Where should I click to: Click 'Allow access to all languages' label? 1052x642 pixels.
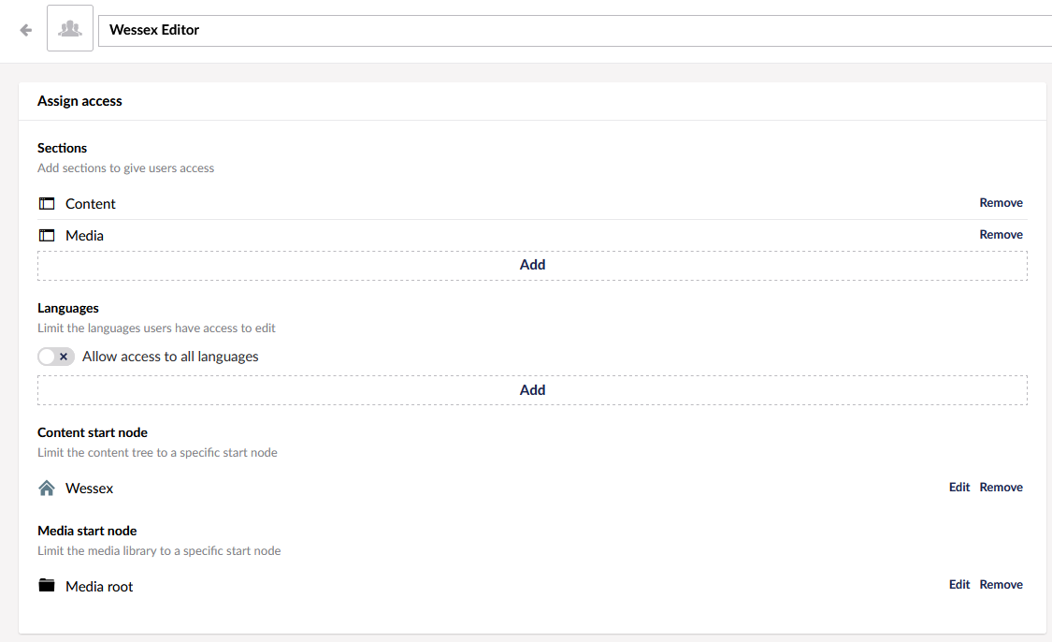pos(170,357)
